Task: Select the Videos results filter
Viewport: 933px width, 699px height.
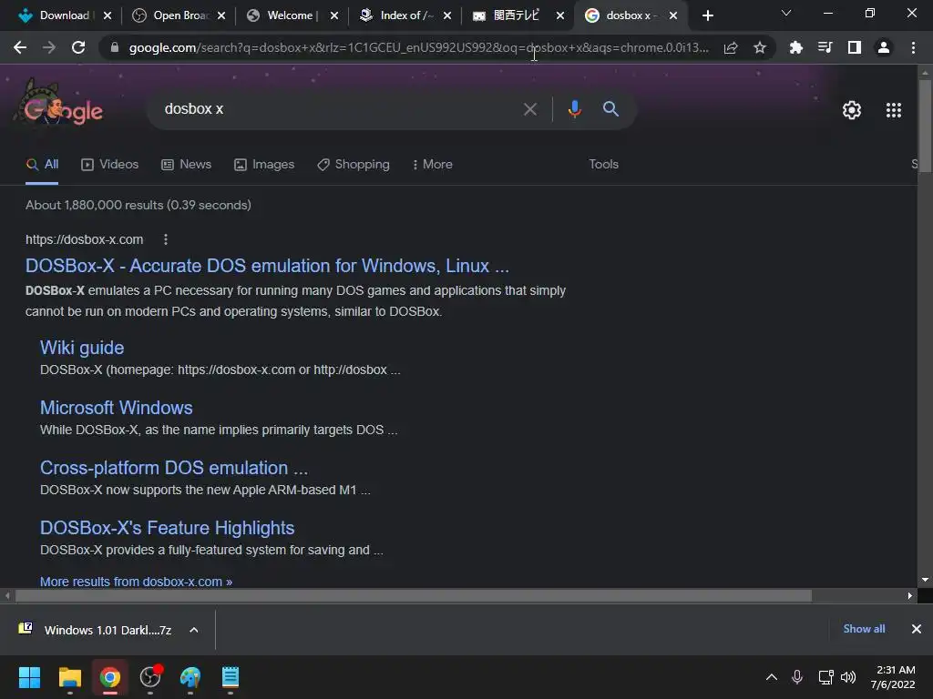Action: pyautogui.click(x=109, y=164)
